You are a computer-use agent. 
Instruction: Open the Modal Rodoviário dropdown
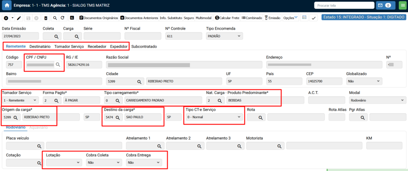coord(374,101)
